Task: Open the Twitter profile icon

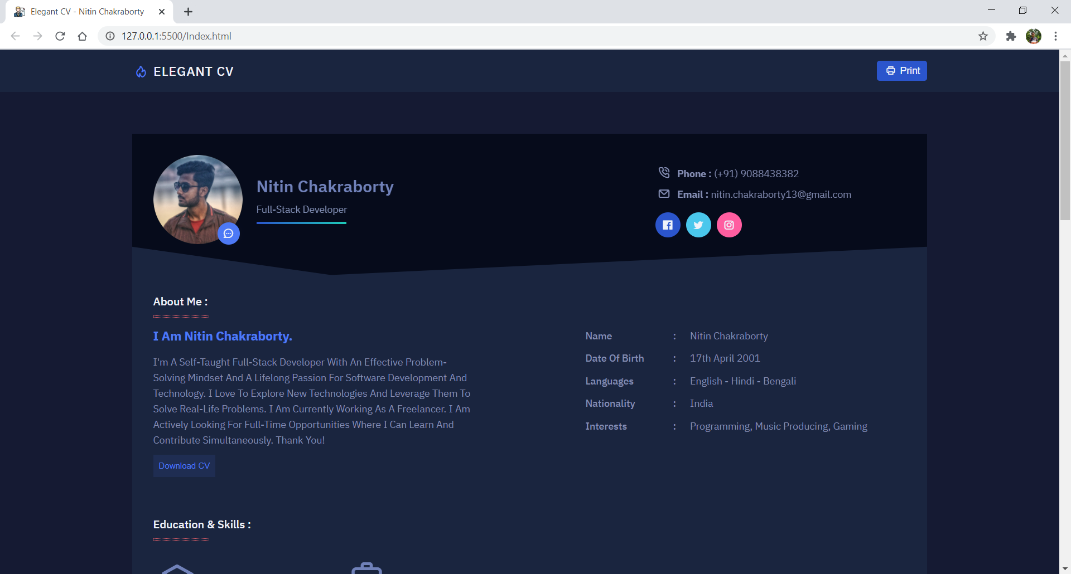Action: (698, 225)
